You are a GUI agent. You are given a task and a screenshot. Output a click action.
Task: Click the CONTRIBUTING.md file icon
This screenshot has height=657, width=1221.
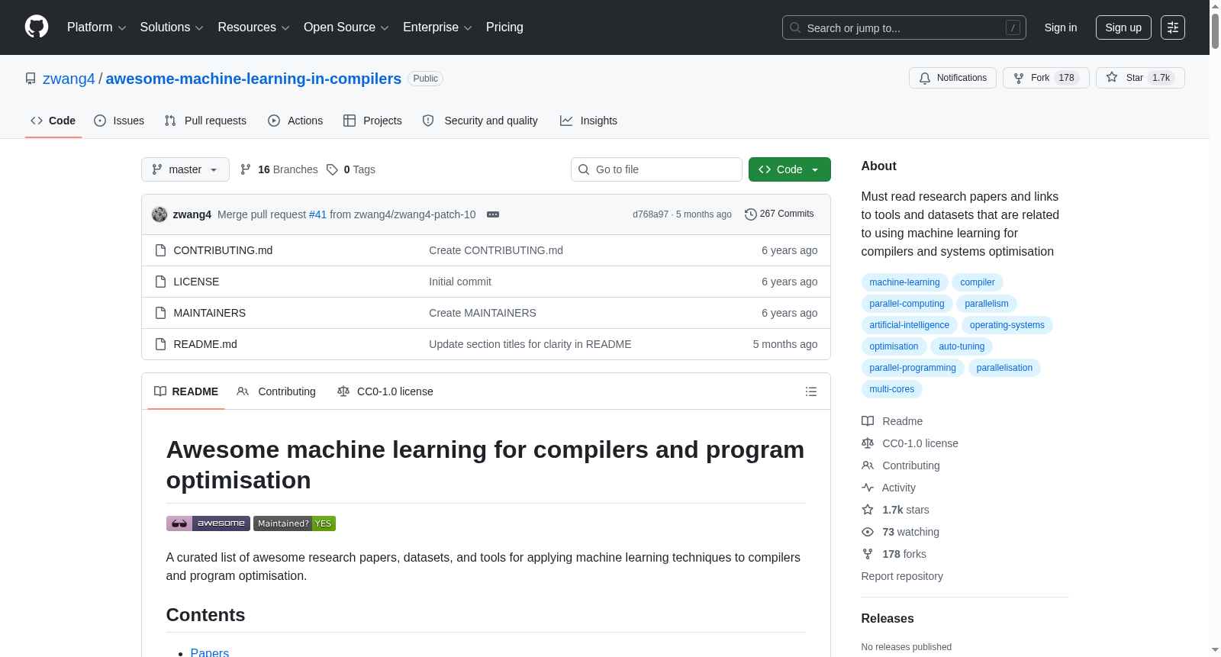pyautogui.click(x=160, y=250)
